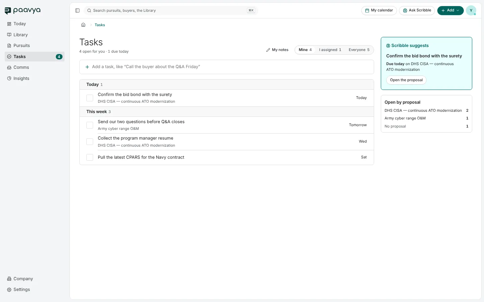Switch to the Mine tab

(305, 50)
